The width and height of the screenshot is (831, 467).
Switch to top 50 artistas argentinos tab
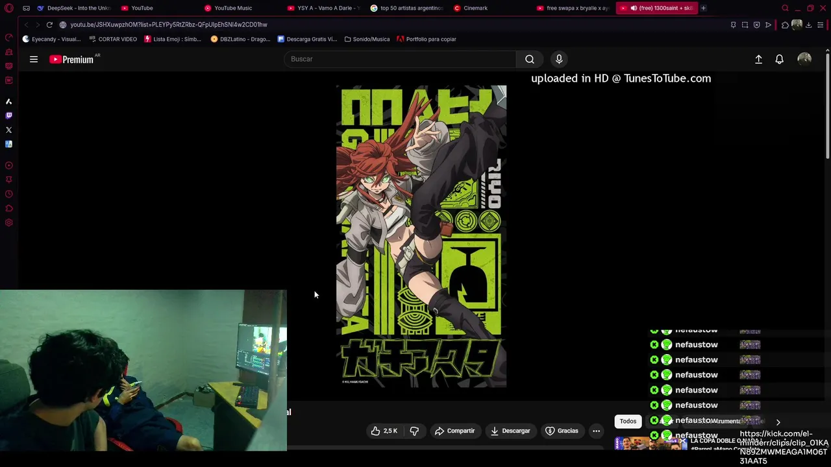click(407, 8)
